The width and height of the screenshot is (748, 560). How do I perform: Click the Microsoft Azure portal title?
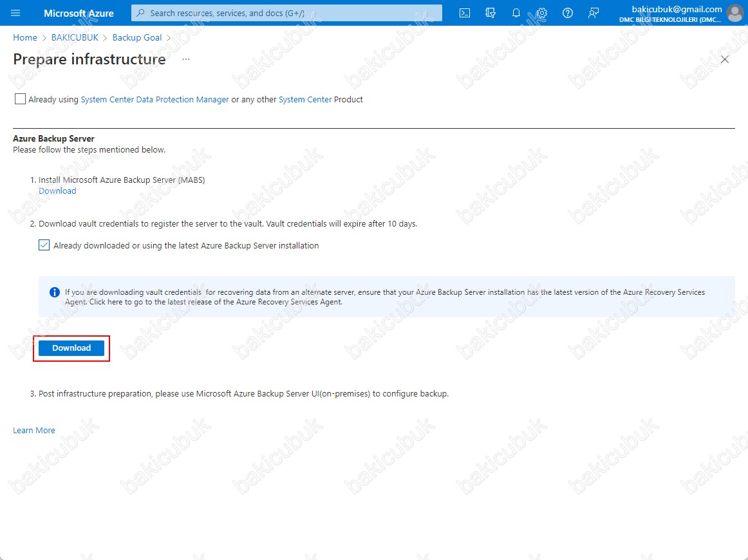(79, 13)
